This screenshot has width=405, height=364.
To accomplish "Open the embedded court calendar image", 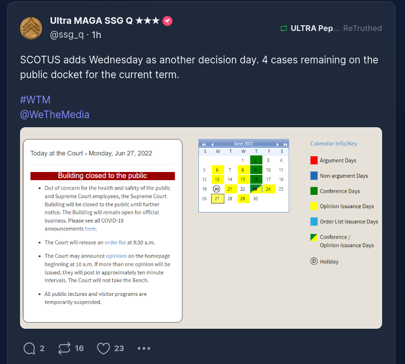I will click(x=201, y=228).
